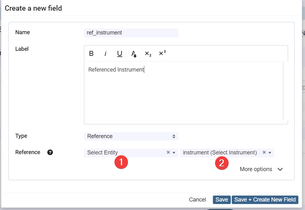
Task: Open the text color picker icon
Action: (134, 54)
